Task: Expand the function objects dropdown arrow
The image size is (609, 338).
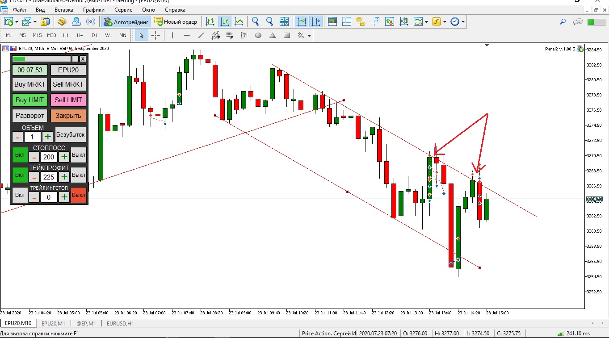Action: 445,21
